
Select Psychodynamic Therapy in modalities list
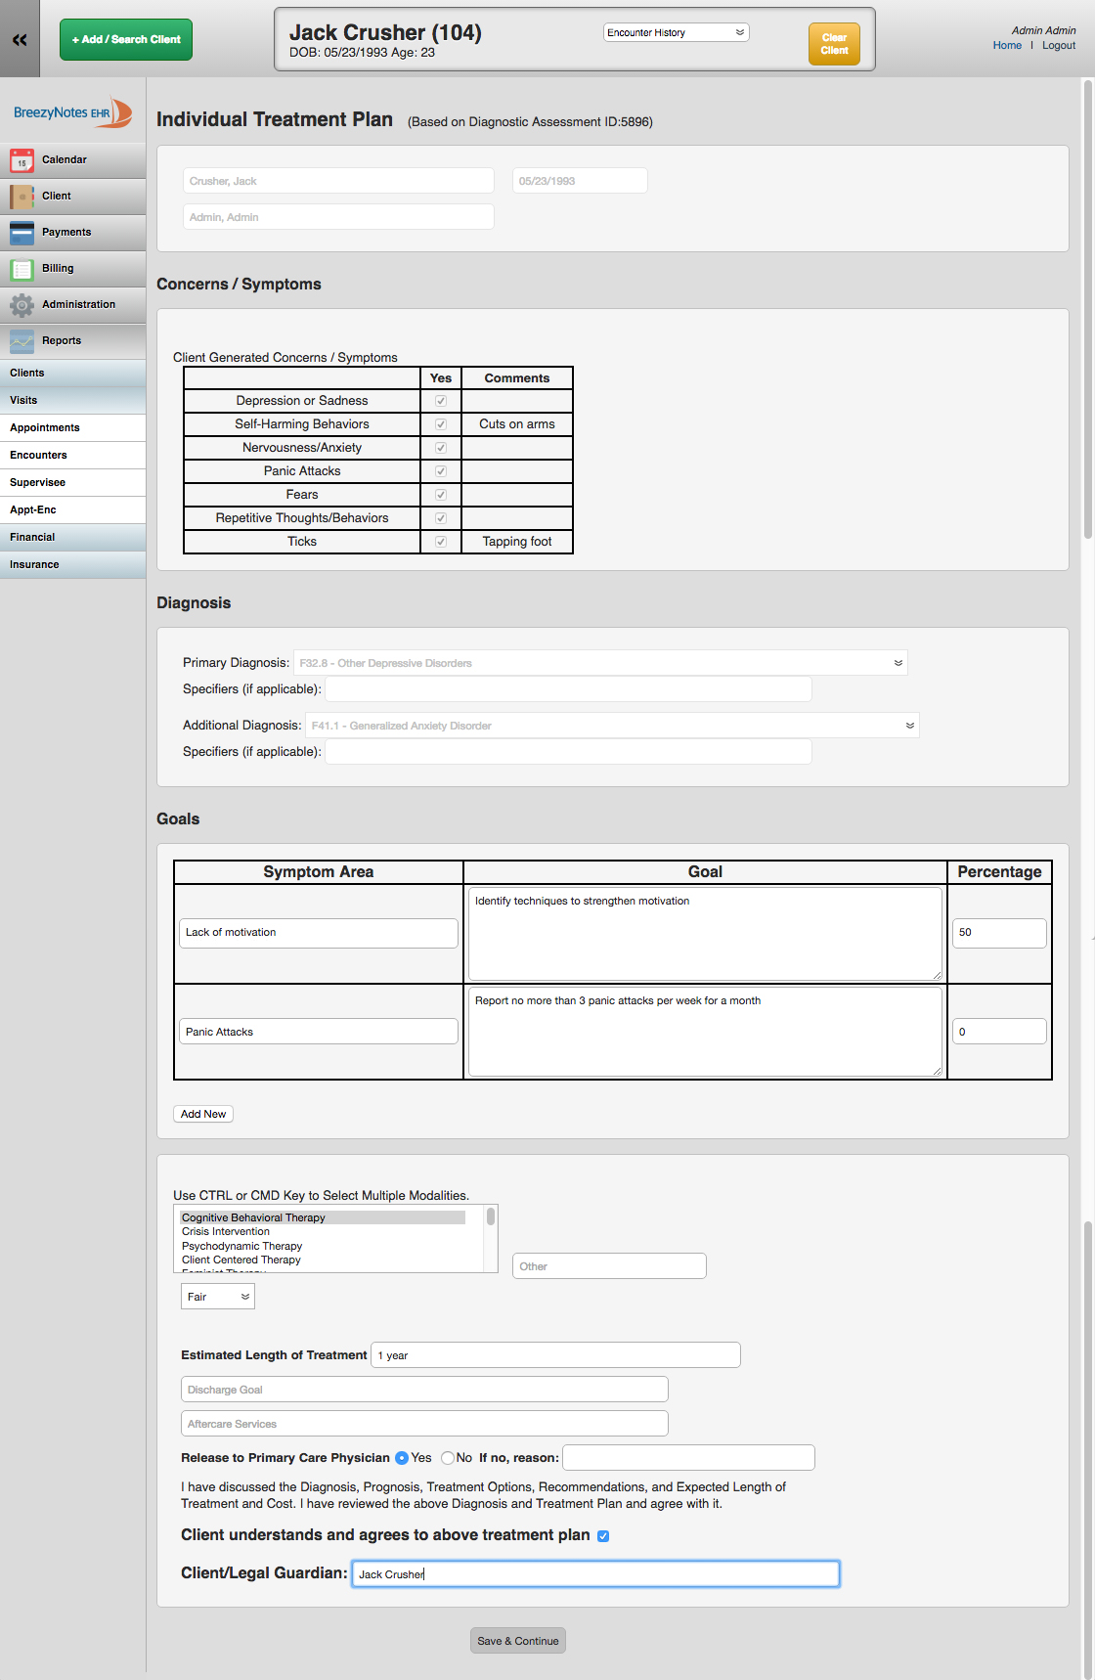[x=323, y=1246]
